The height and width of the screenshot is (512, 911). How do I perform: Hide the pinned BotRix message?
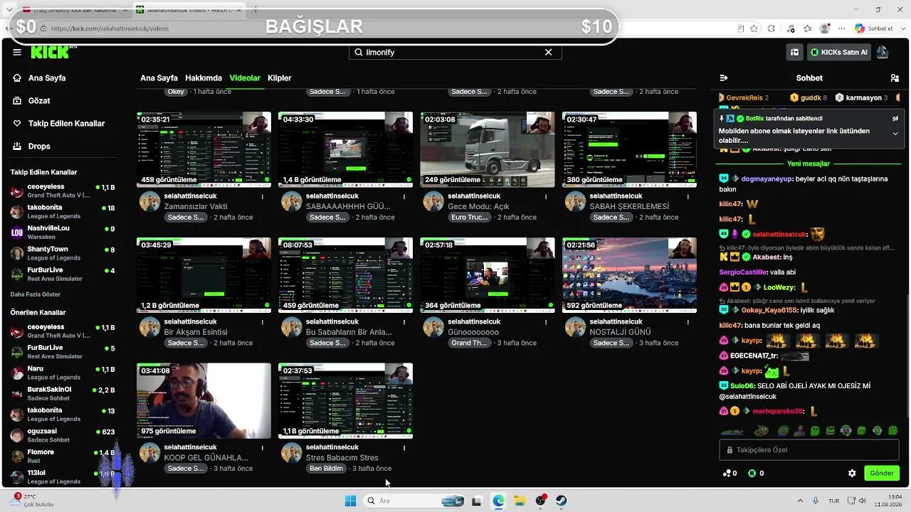point(895,118)
